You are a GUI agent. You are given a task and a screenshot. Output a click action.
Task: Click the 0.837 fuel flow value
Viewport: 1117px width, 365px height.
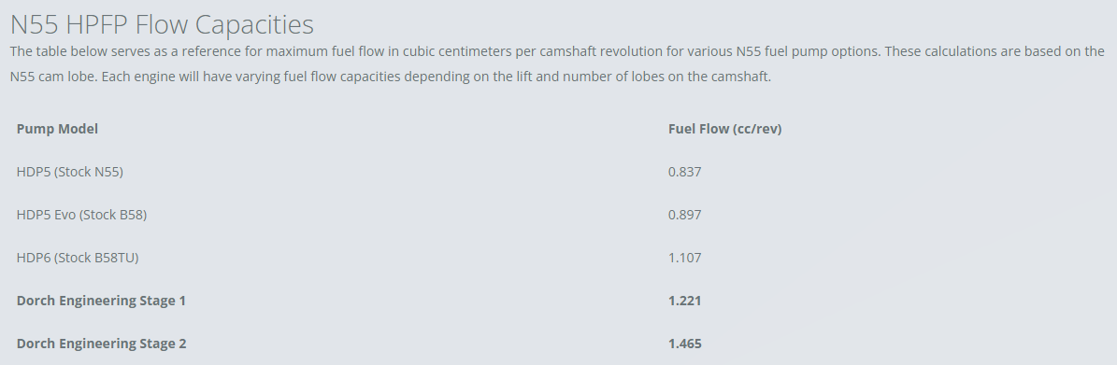click(x=684, y=172)
